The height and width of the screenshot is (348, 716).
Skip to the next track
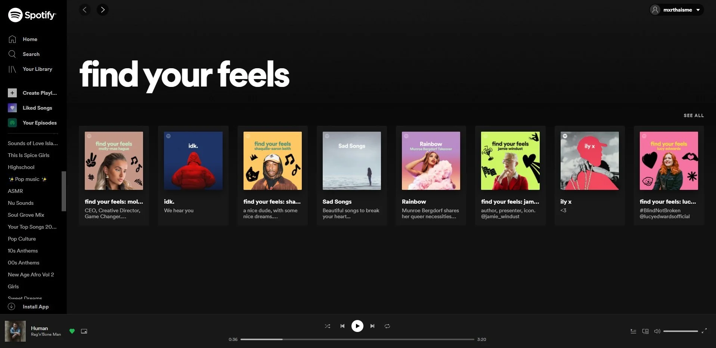coord(372,326)
